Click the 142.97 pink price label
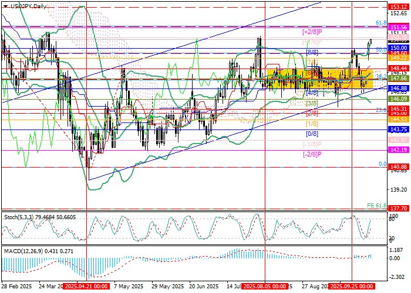This screenshot has width=411, height=293. (399, 140)
